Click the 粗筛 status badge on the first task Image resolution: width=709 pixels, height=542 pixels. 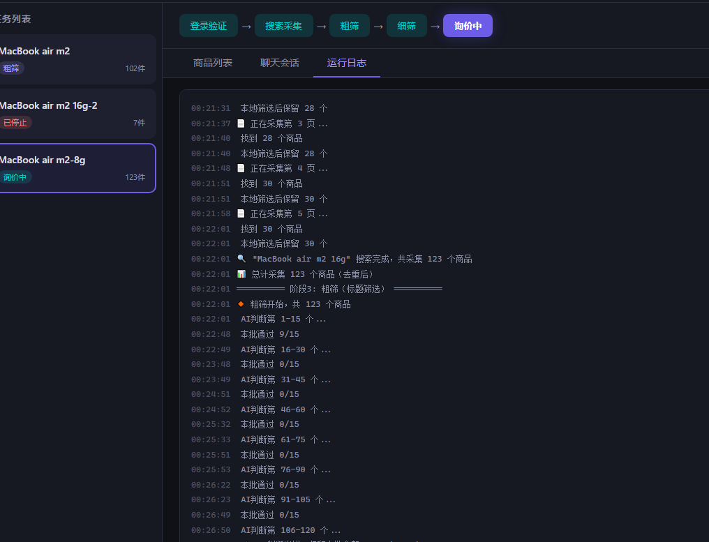11,68
